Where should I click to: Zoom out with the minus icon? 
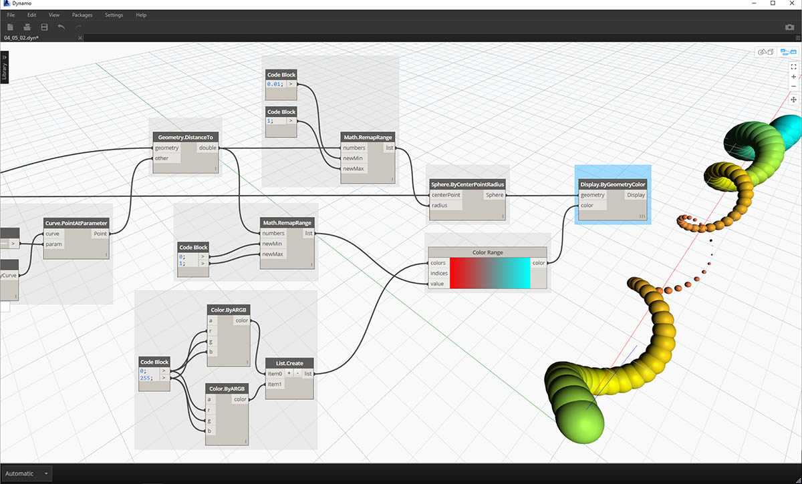coord(793,88)
